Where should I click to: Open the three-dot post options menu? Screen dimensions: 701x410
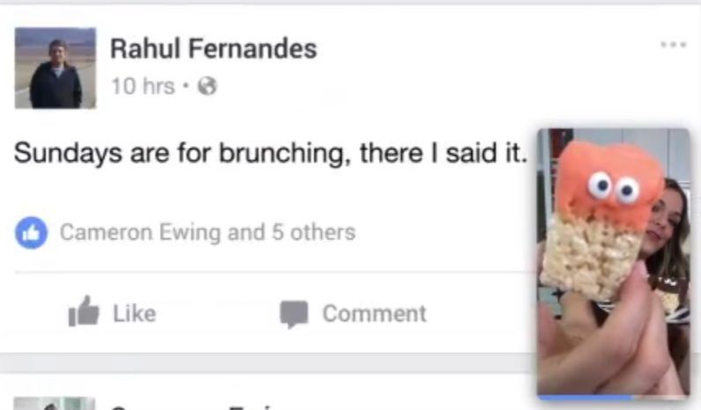(674, 44)
